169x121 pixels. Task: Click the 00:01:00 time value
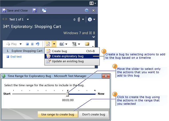(x=68, y=100)
